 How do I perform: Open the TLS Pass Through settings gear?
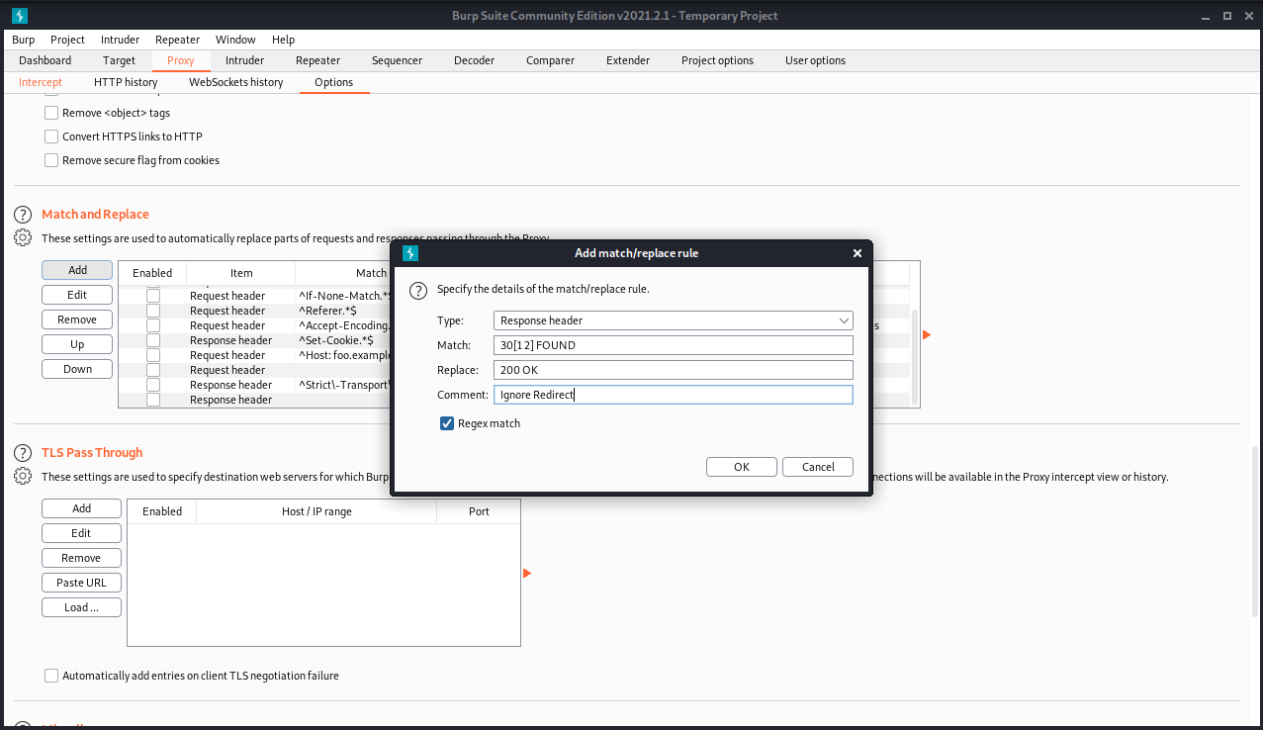pyautogui.click(x=23, y=477)
